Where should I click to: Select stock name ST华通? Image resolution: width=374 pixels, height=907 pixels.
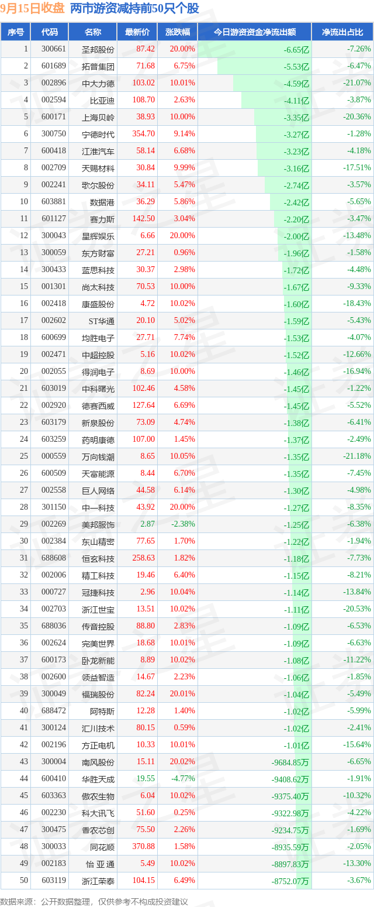[x=102, y=321]
